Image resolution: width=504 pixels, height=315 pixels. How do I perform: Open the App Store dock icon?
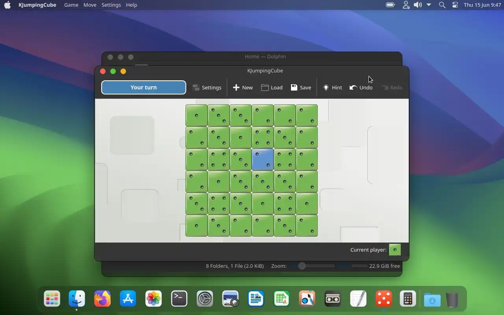coord(128,299)
